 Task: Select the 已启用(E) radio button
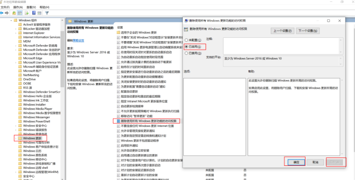(x=186, y=47)
